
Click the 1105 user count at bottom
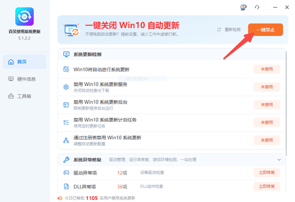(91, 198)
